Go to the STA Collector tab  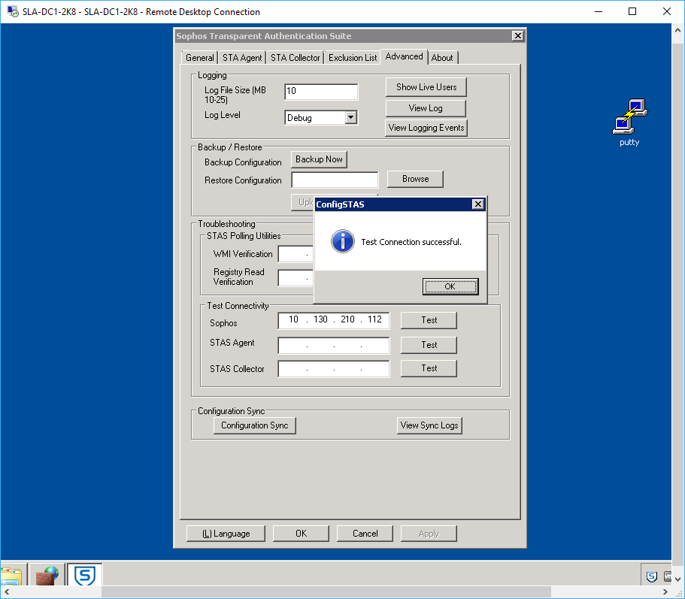coord(295,58)
